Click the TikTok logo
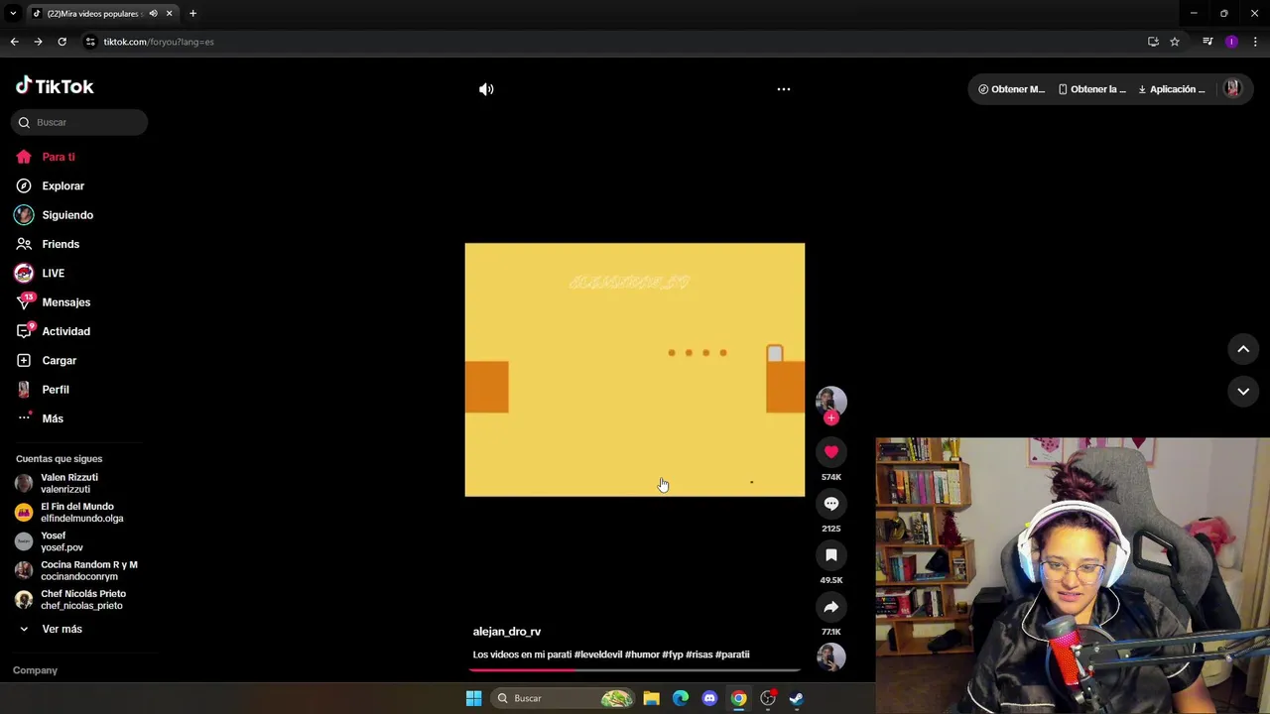The width and height of the screenshot is (1270, 714). 55,86
